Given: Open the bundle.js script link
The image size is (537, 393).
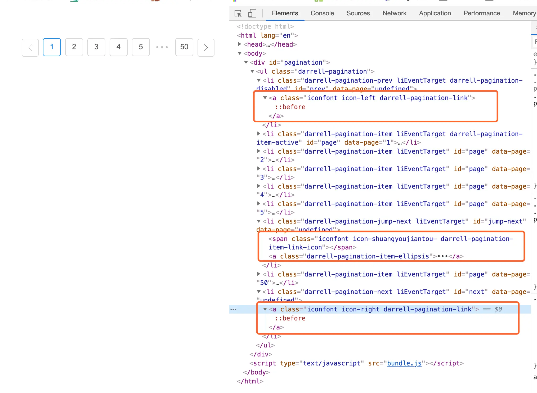Looking at the screenshot, I should (404, 363).
